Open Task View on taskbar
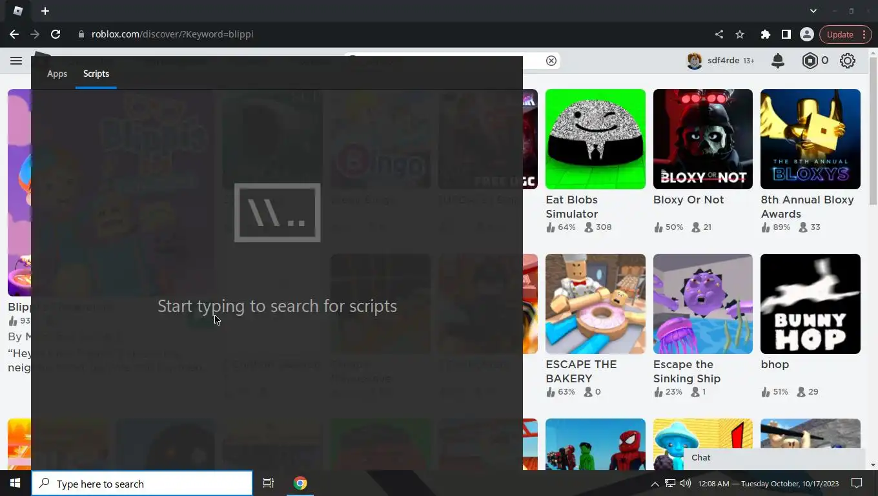The height and width of the screenshot is (496, 878). point(269,483)
